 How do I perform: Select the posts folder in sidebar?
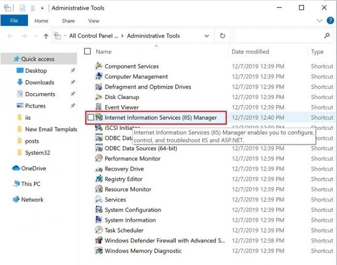click(x=32, y=141)
